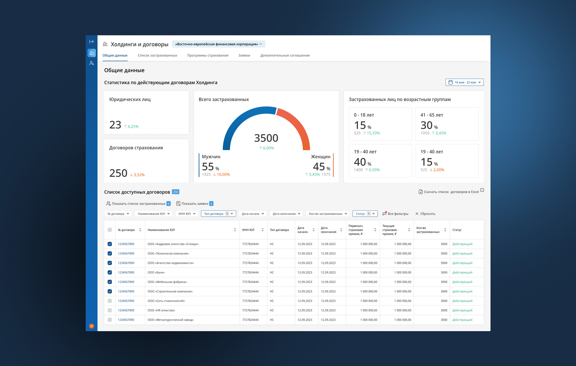Check the ООО «HR агенство» row checkbox
Viewport: 576px width, 366px height.
click(x=110, y=310)
